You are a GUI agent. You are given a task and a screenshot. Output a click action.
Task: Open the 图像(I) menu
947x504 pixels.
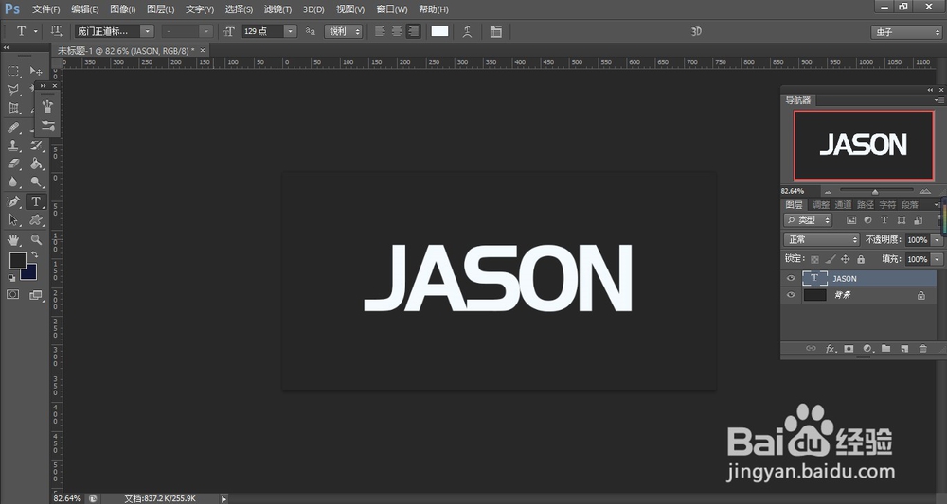click(x=123, y=9)
